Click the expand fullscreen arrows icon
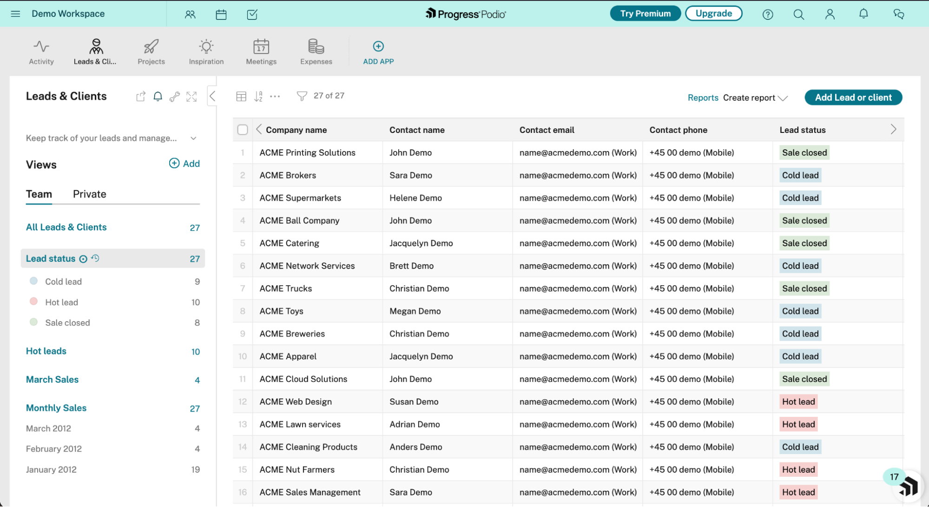 click(x=191, y=96)
